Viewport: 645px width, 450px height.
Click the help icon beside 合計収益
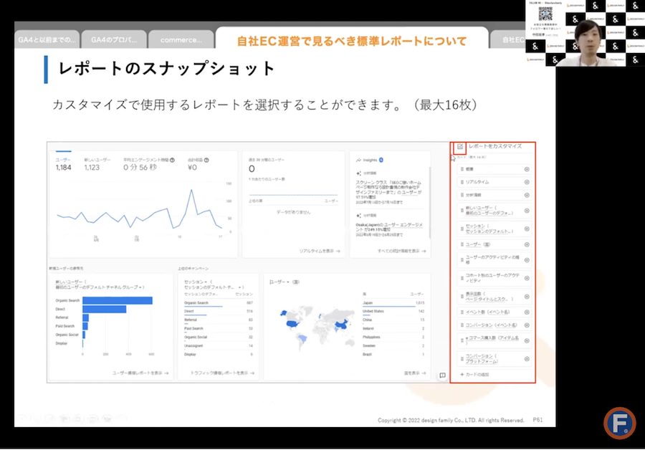click(x=206, y=160)
